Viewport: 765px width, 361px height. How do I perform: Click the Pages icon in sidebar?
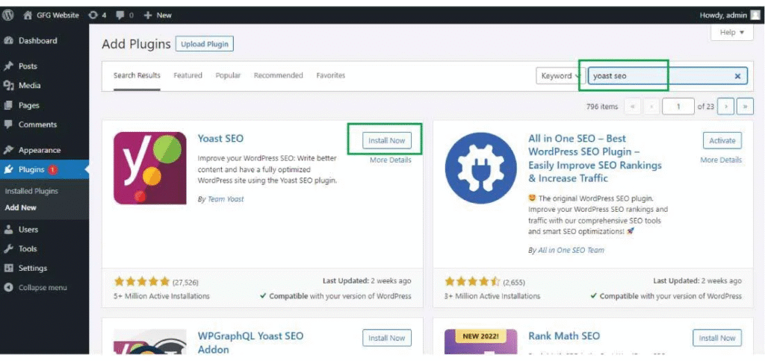8,105
